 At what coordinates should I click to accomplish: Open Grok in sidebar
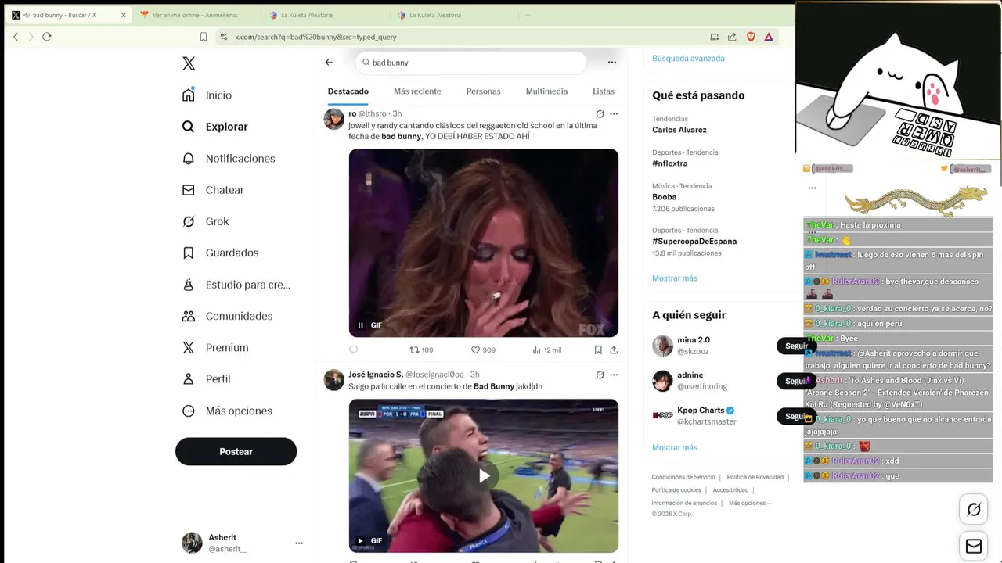[x=205, y=221]
